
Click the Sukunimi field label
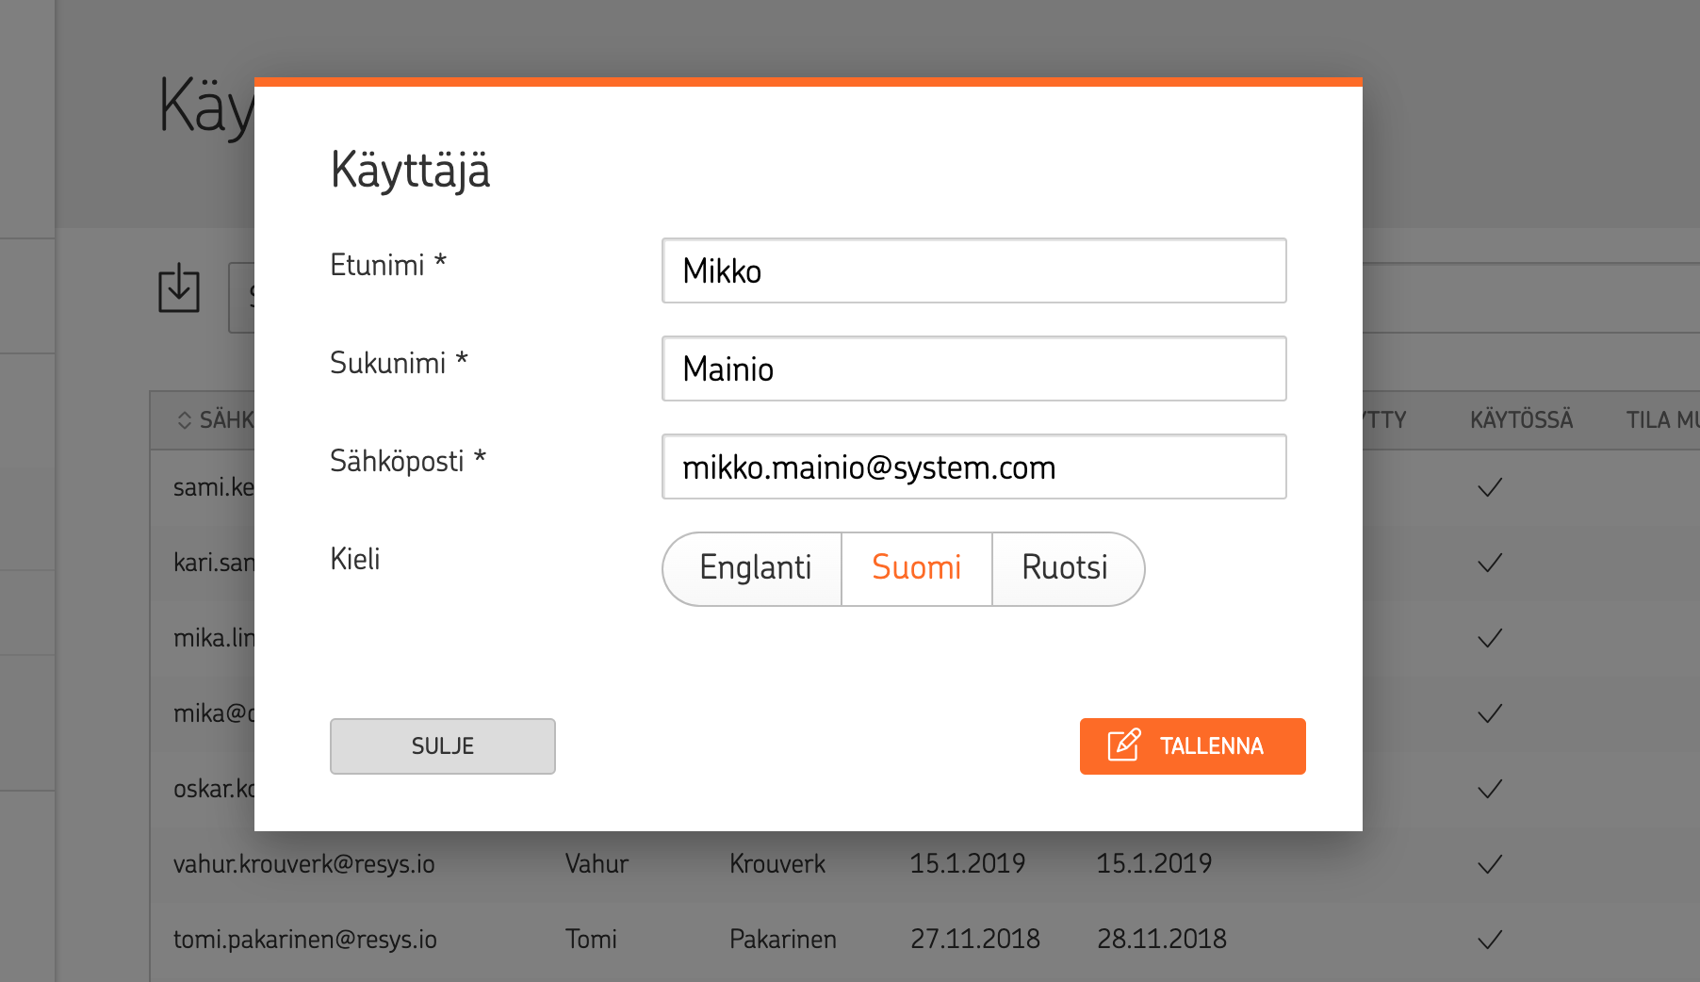(x=399, y=363)
